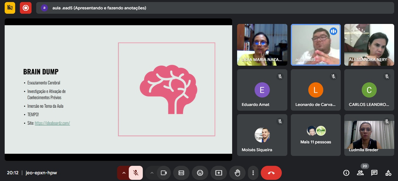Toggle the camera on or off
Viewport: 398px width, 181px height.
(164, 173)
